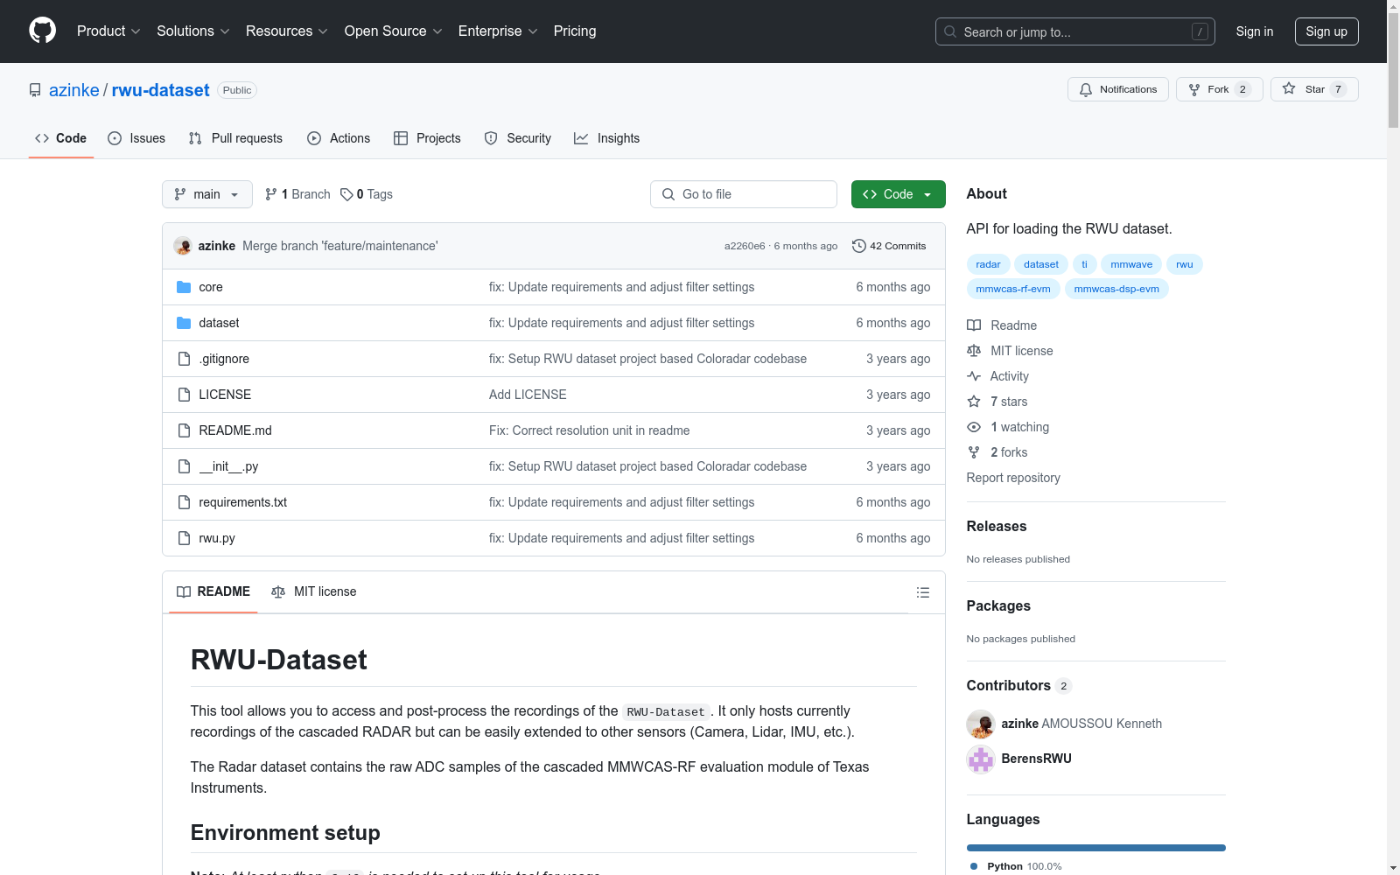Expand the Product menu
The image size is (1400, 875).
coord(108,31)
